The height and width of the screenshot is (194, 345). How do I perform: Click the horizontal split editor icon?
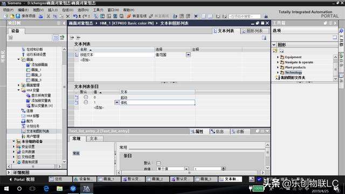tap(204, 16)
